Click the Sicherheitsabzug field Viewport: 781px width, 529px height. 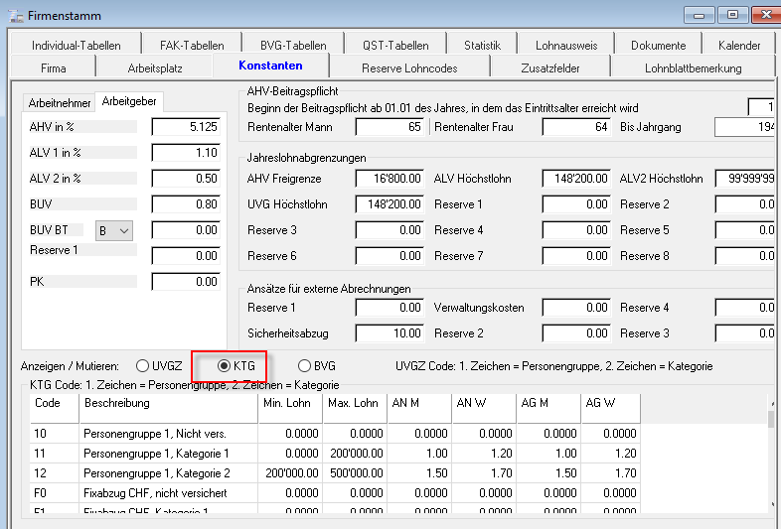[x=390, y=333]
